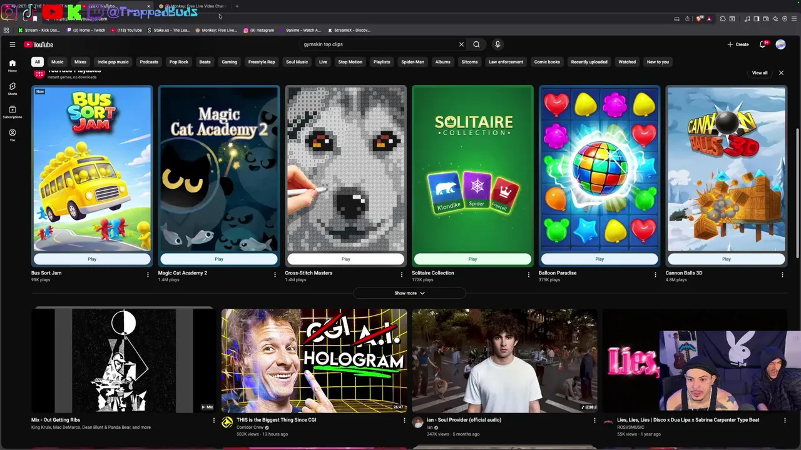Image resolution: width=801 pixels, height=450 pixels.
Task: Select the Indie pop music chip
Action: tap(113, 62)
